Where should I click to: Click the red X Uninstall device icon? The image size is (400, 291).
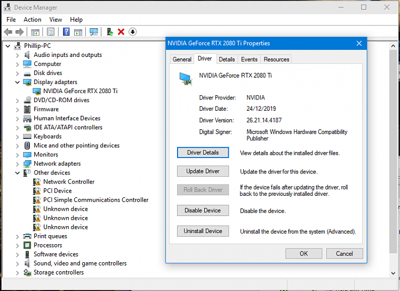point(121,32)
